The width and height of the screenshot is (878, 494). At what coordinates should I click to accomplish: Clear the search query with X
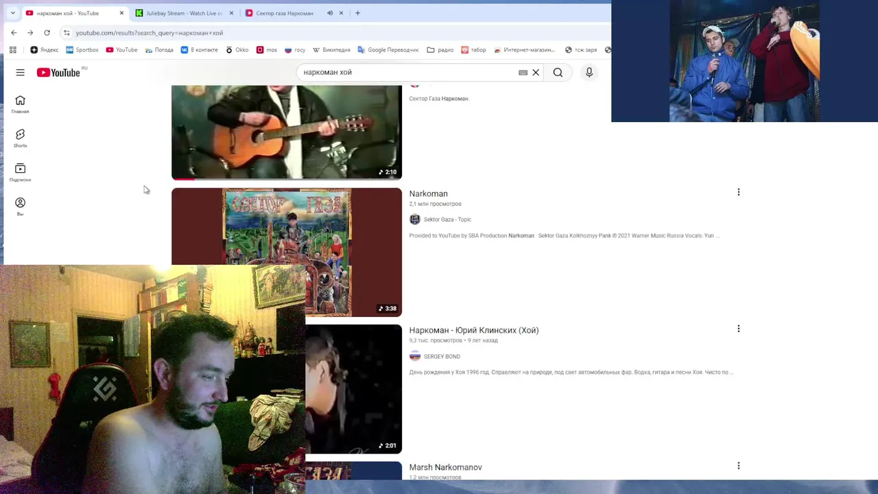(536, 72)
